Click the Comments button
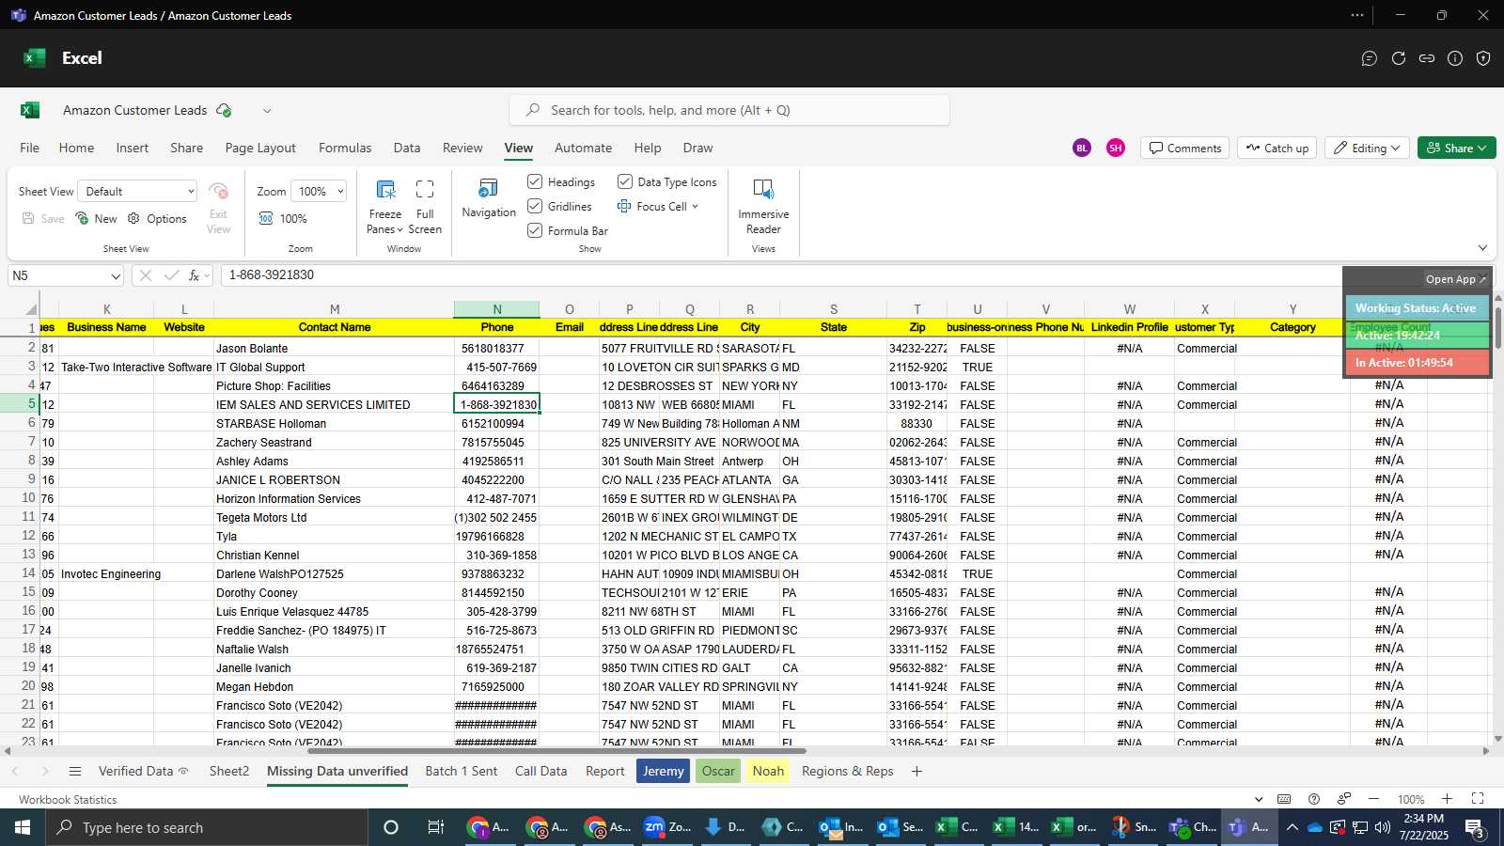 (1185, 148)
